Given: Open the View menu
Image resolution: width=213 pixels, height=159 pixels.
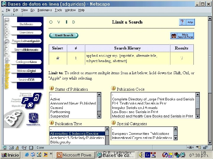Looking at the screenshot, I should (24, 10).
